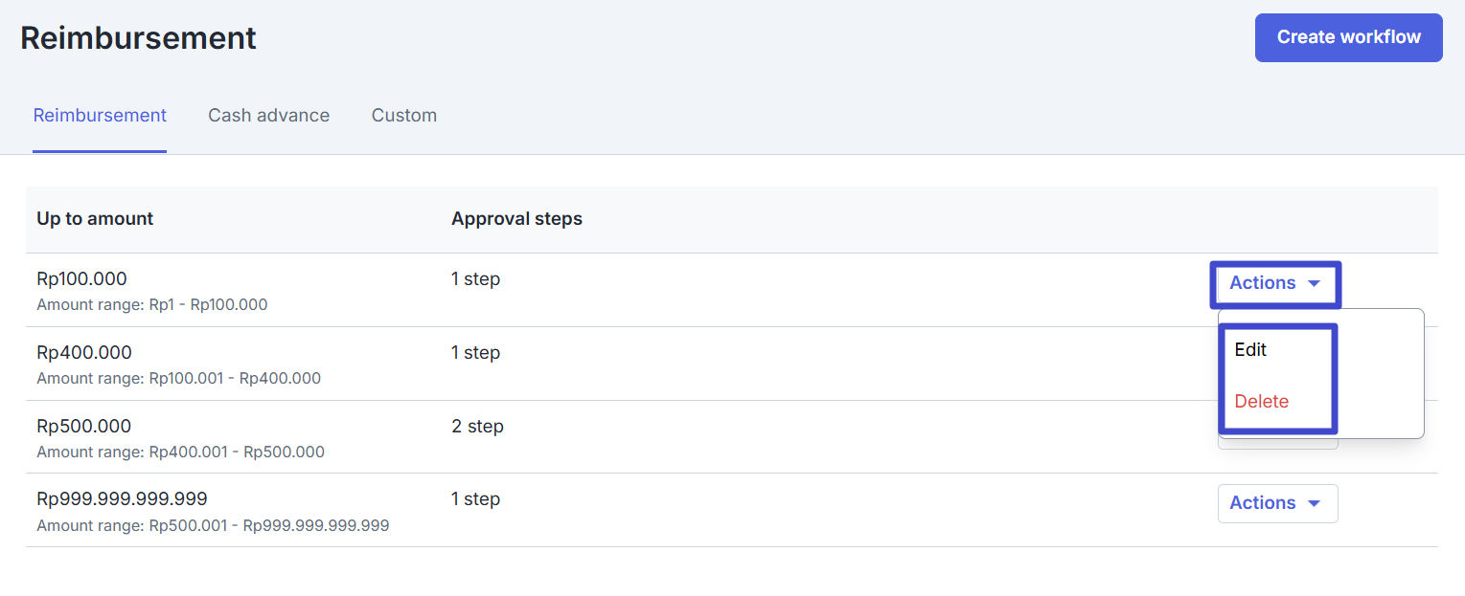
Task: Click the Rp999.999.999.999 amount entry
Action: coord(122,499)
